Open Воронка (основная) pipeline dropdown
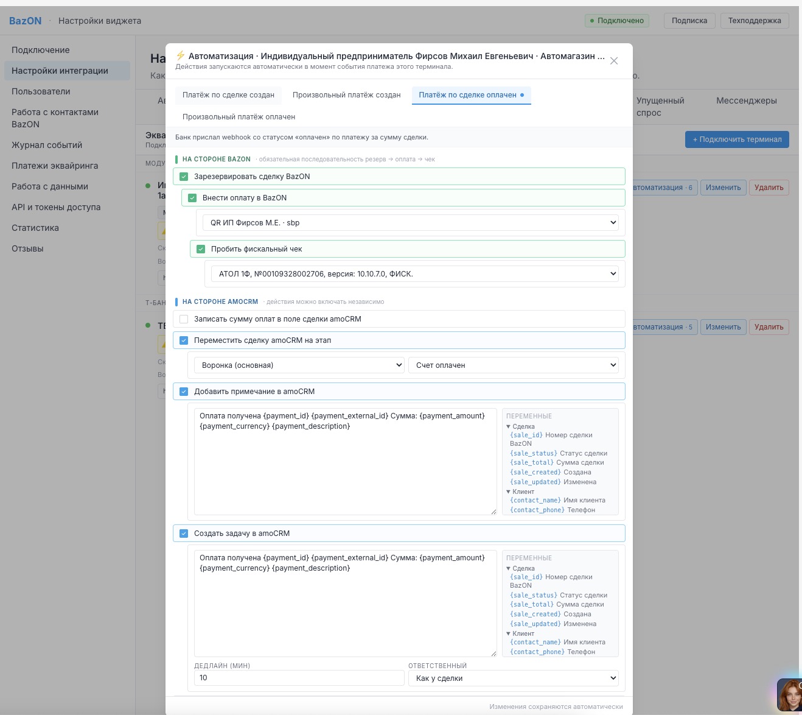This screenshot has width=802, height=715. pyautogui.click(x=299, y=365)
